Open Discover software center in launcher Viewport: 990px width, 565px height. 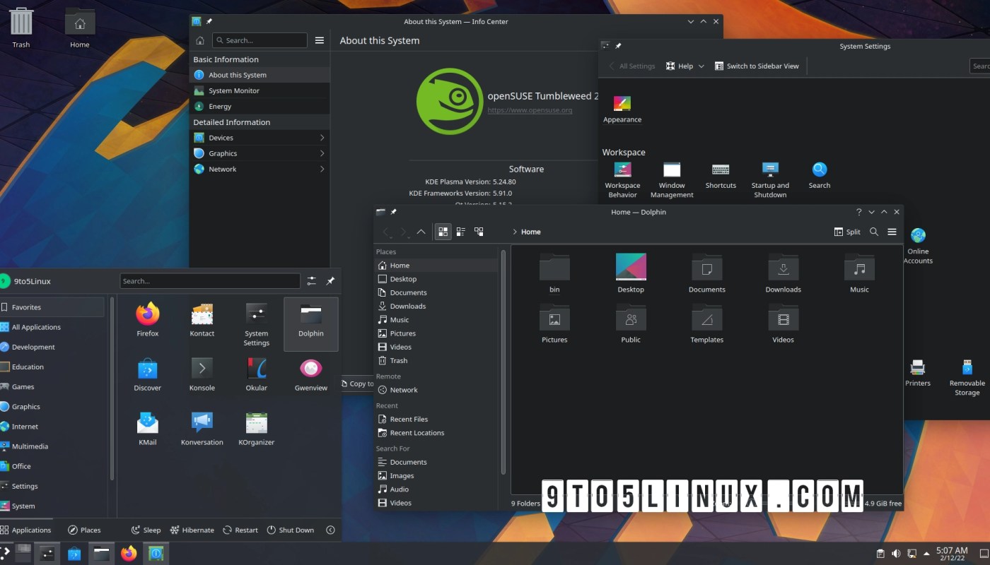[x=148, y=374]
